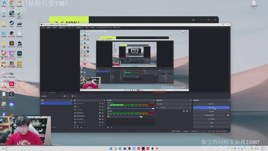Click Start Recording in Controls

click(211, 111)
